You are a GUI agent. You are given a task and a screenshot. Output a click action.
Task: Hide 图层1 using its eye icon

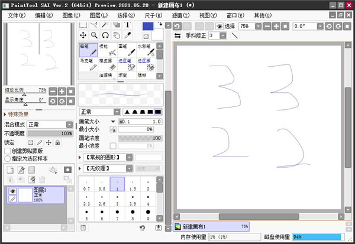[12, 191]
